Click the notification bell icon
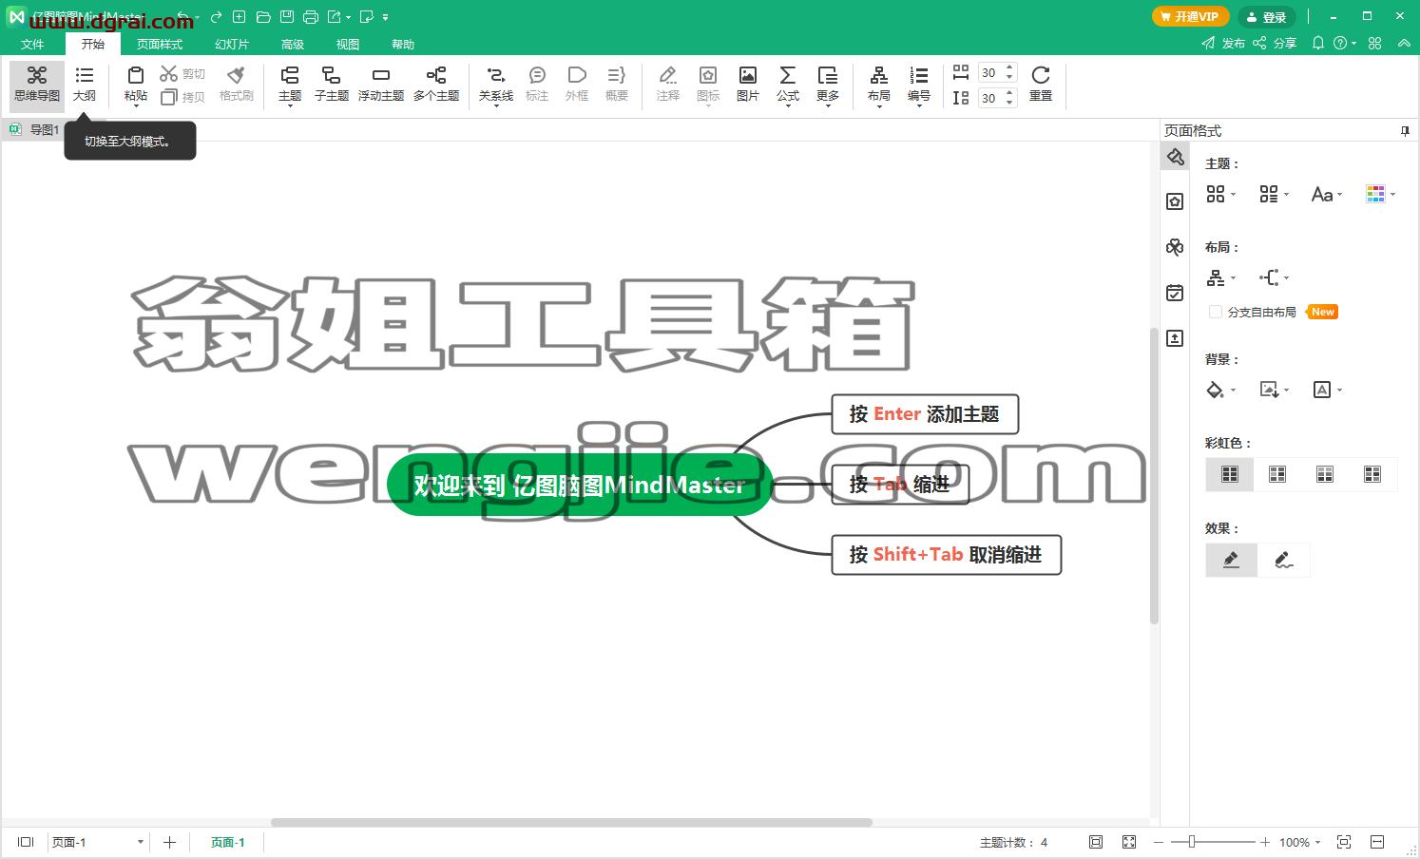Screen dimensions: 1420x859 pyautogui.click(x=1317, y=43)
